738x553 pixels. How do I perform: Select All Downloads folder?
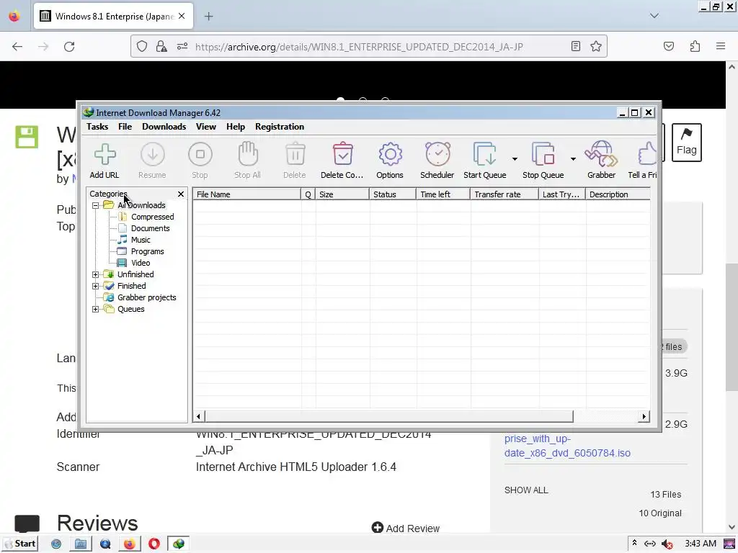coord(141,205)
